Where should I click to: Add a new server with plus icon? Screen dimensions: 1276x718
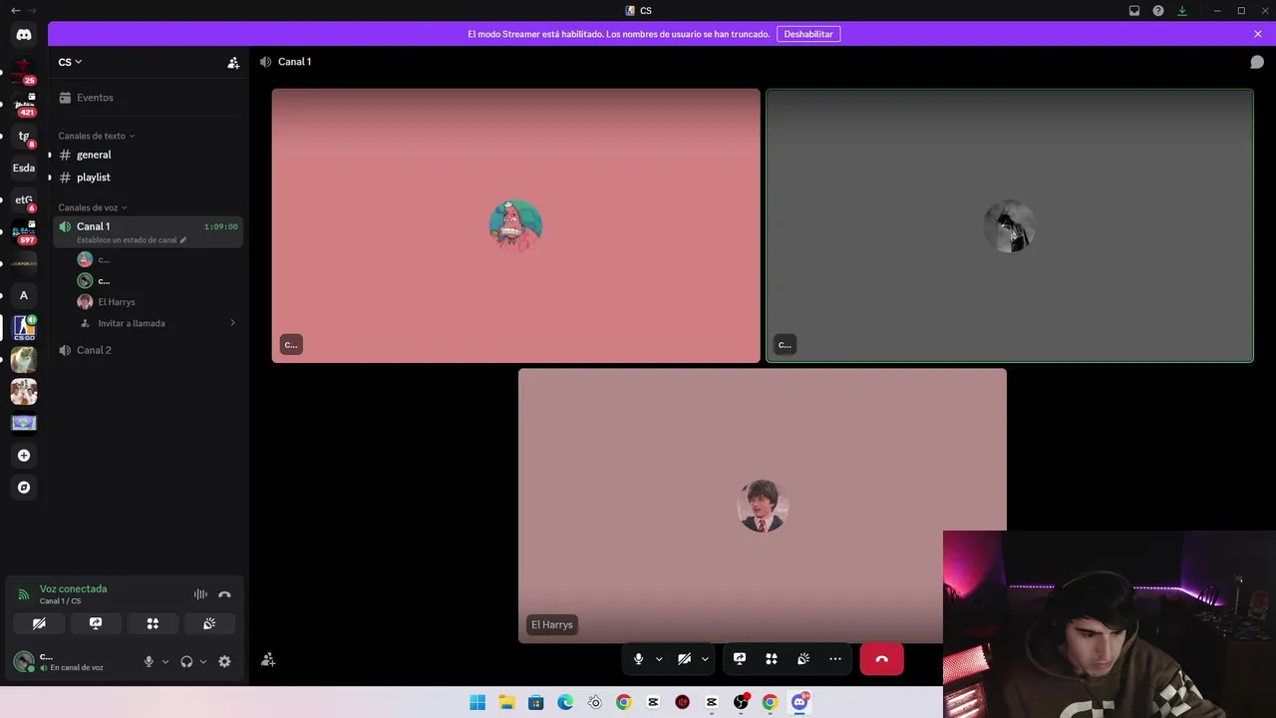24,456
